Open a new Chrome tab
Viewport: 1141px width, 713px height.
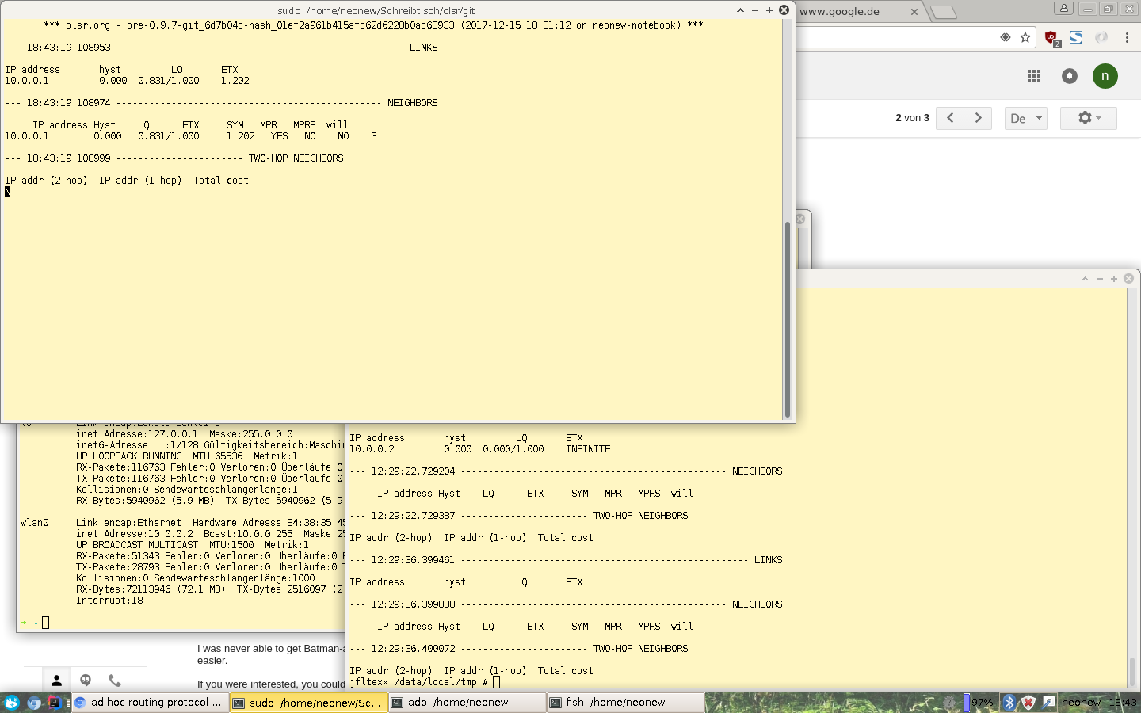(x=944, y=12)
